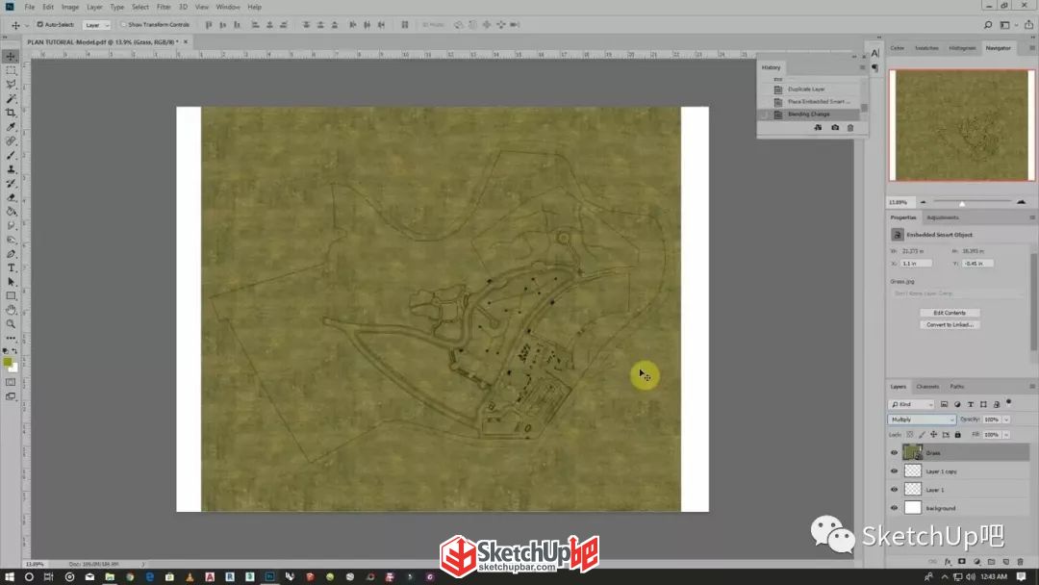Open the File menu
Screen dimensions: 1039x585
point(30,7)
